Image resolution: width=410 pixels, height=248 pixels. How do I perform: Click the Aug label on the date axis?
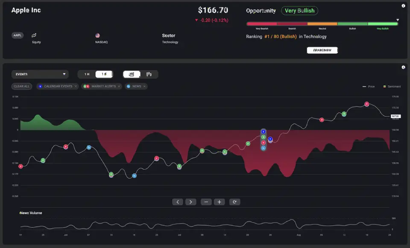(x=299, y=235)
